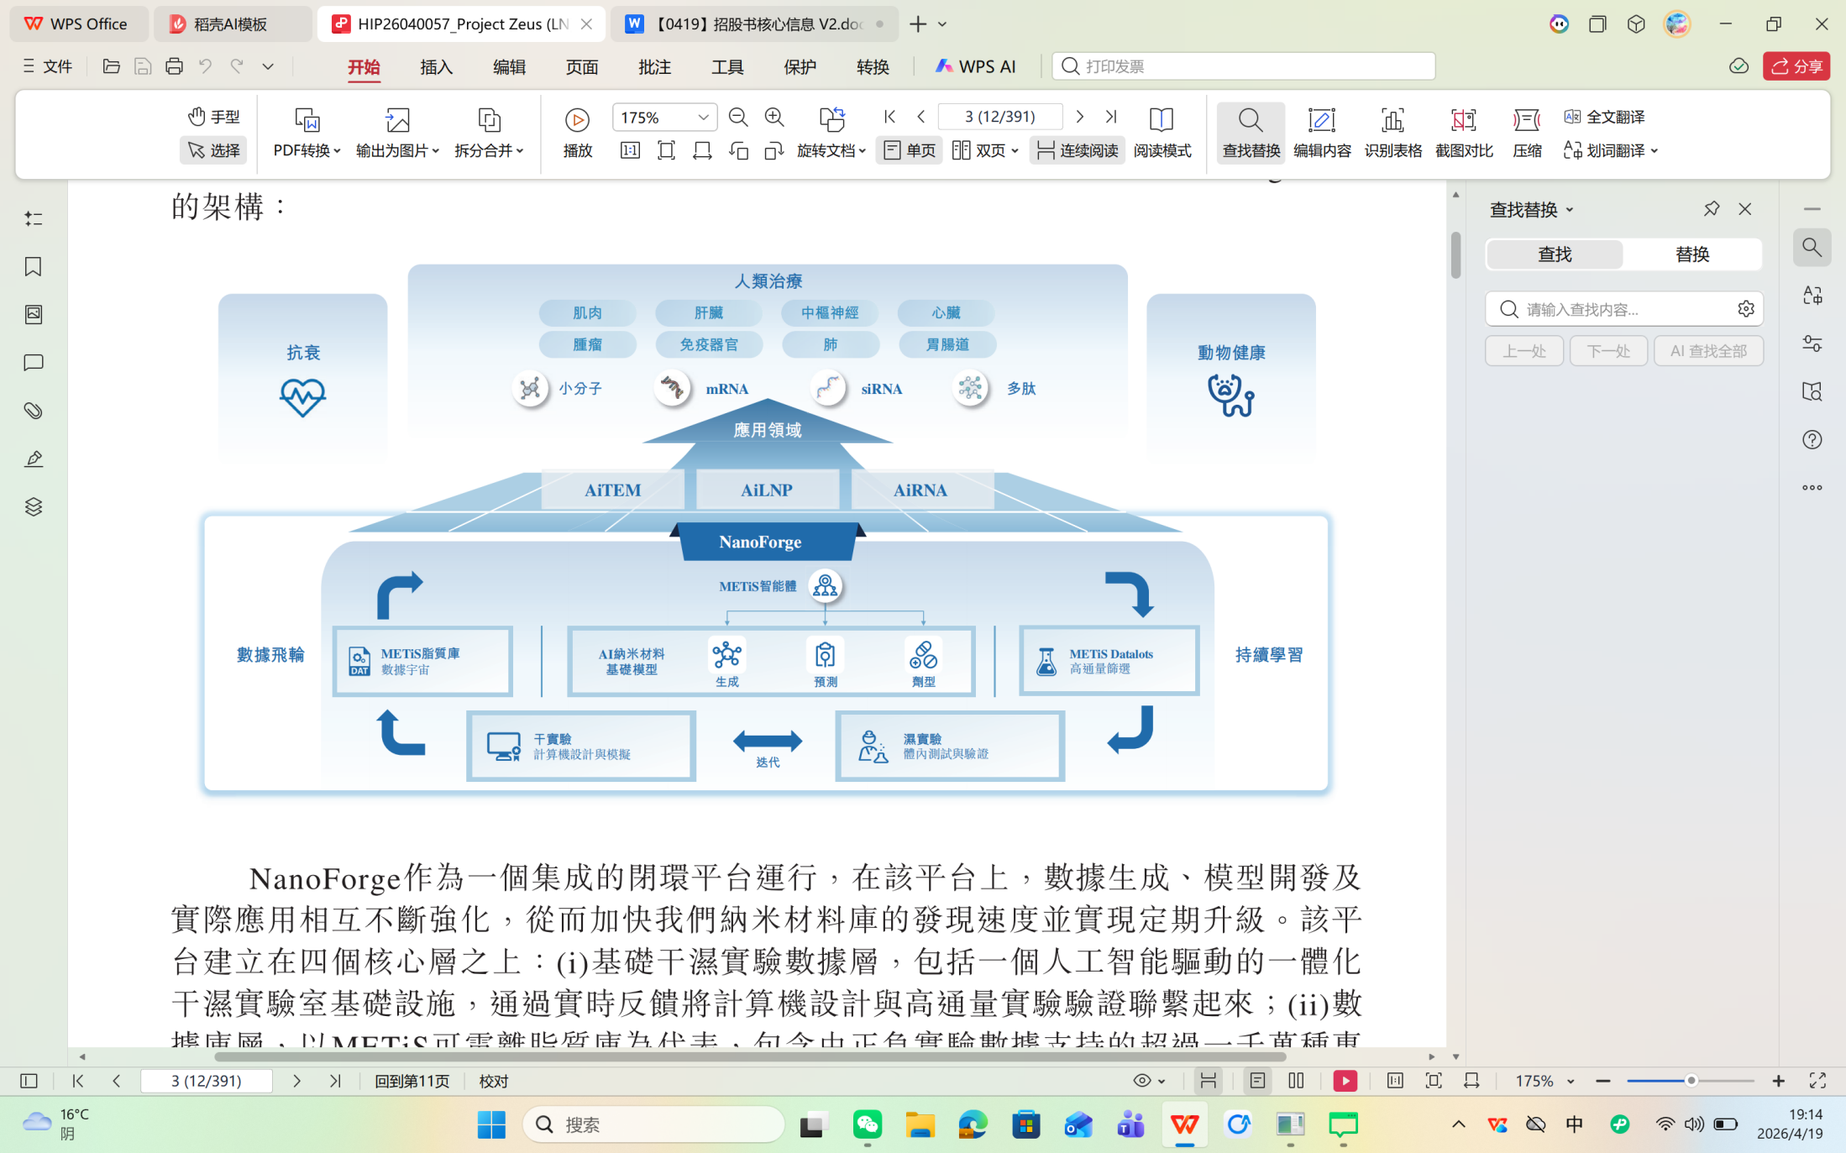The height and width of the screenshot is (1153, 1846).
Task: Expand the 拆分合并 split-merge dropdown
Action: pos(489,150)
